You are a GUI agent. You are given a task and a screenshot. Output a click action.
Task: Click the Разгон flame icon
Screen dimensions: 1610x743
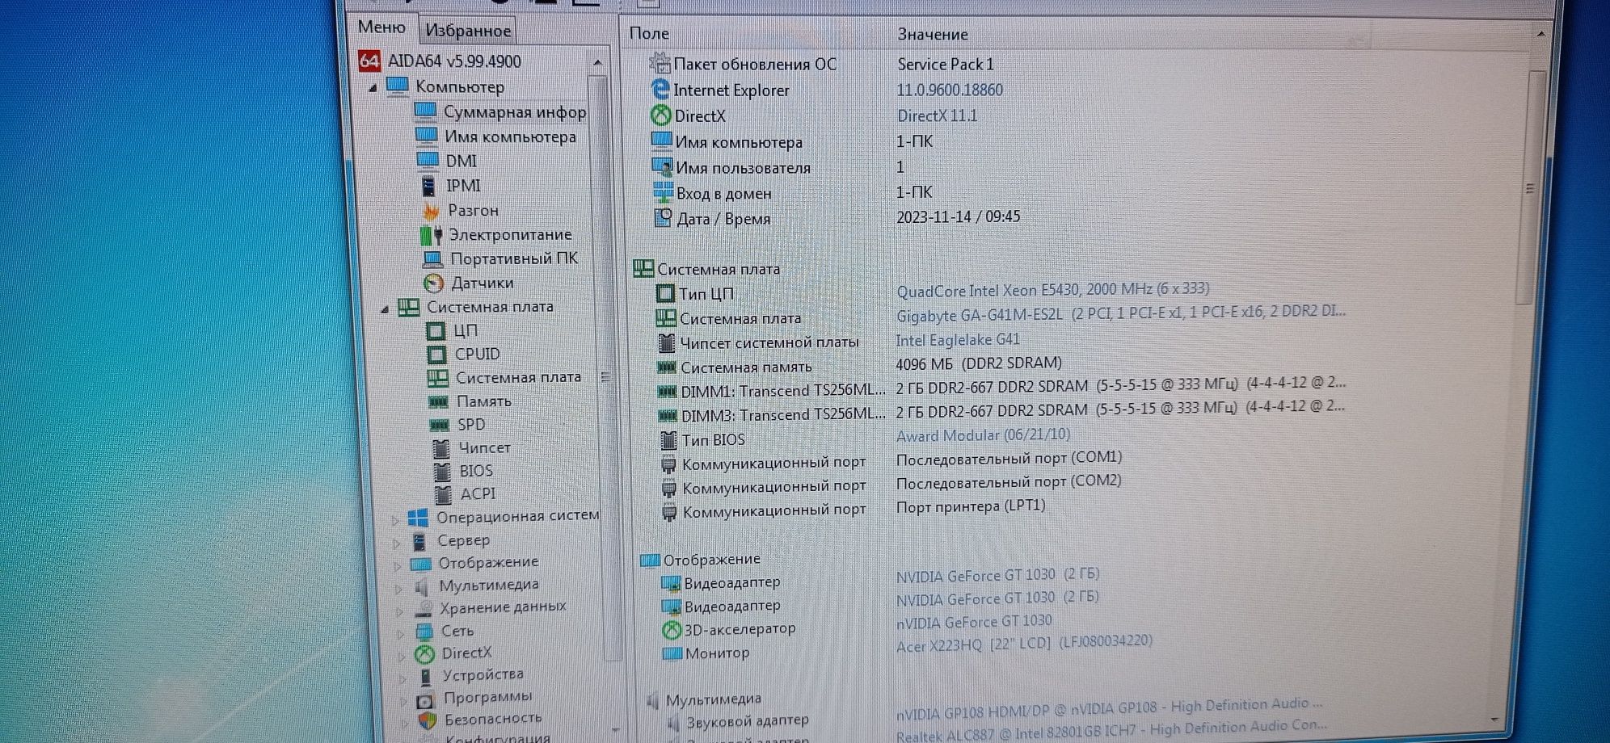click(431, 211)
